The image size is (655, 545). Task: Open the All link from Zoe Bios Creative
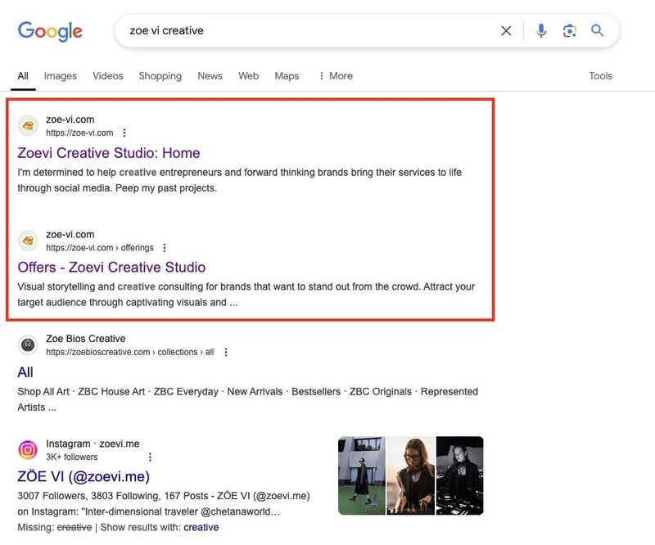[25, 372]
